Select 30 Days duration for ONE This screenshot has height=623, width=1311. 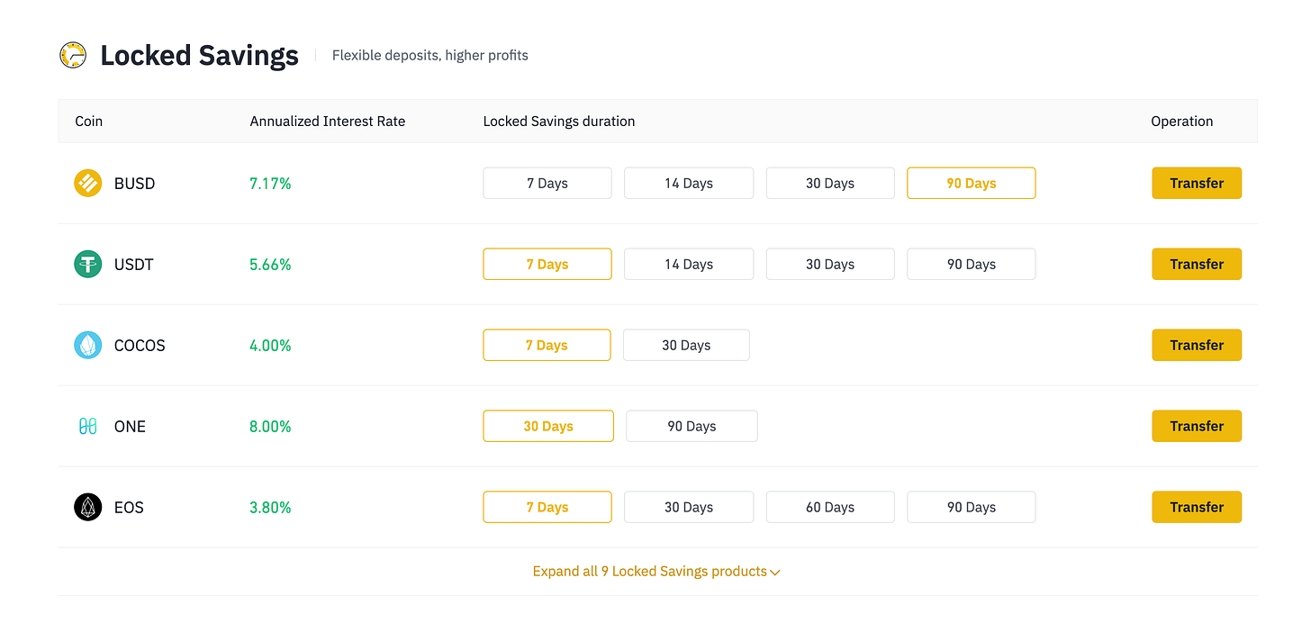click(548, 427)
